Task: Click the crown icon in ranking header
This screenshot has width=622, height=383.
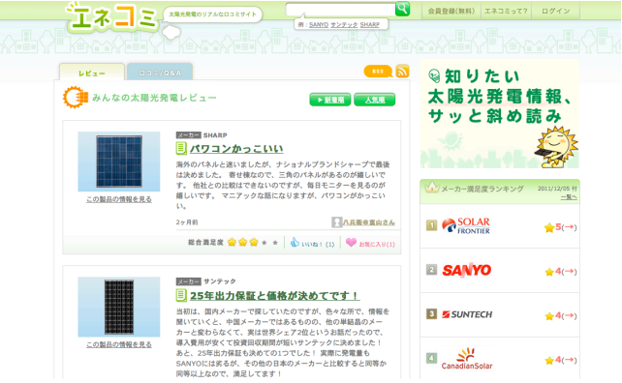Action: click(431, 187)
